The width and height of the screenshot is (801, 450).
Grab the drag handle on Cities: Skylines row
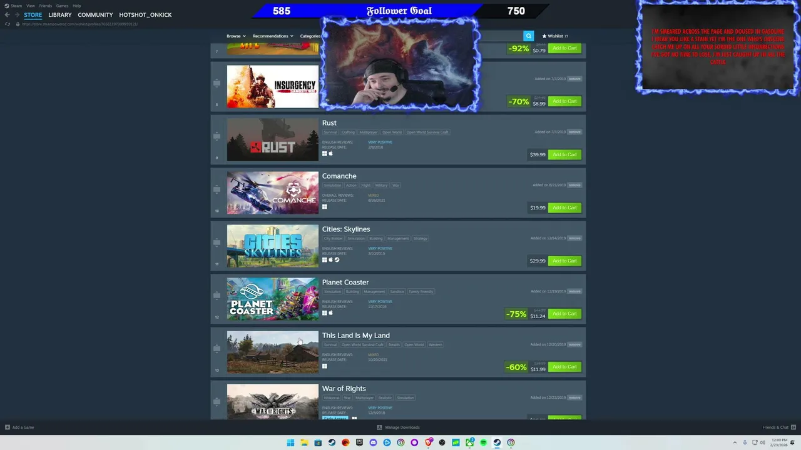217,242
